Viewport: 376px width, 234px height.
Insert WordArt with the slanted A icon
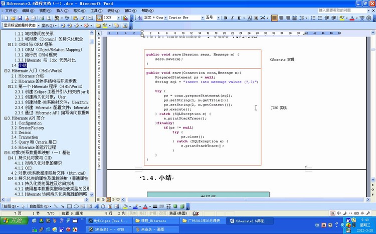pyautogui.click(x=96, y=206)
